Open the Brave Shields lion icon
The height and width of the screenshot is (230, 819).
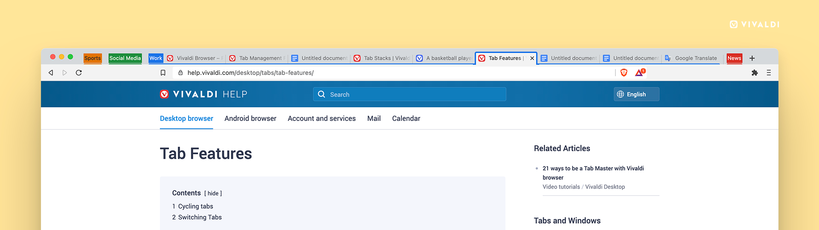624,73
